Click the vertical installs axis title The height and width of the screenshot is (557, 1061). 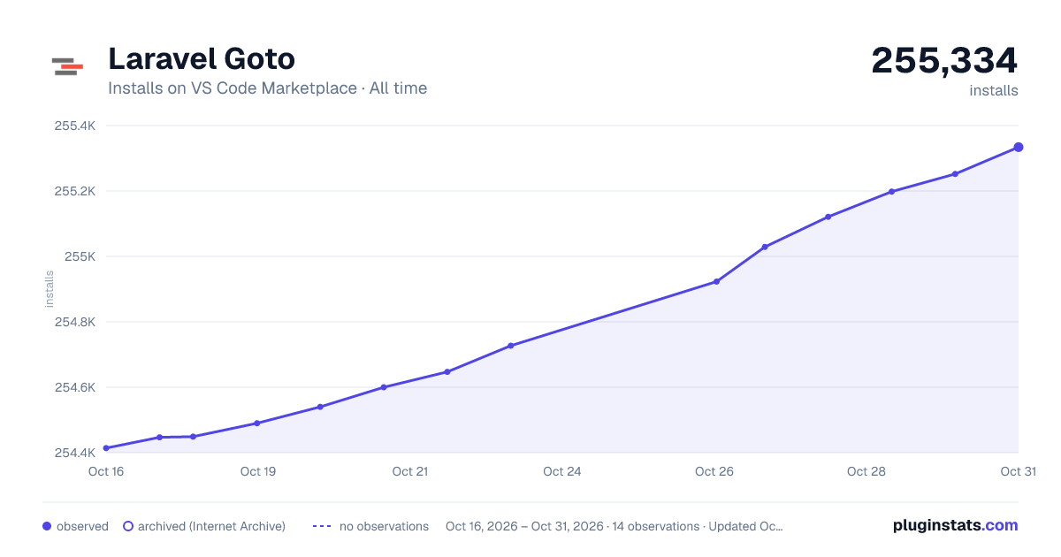(x=50, y=289)
